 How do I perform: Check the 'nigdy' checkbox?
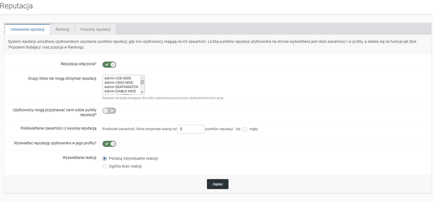point(245,129)
